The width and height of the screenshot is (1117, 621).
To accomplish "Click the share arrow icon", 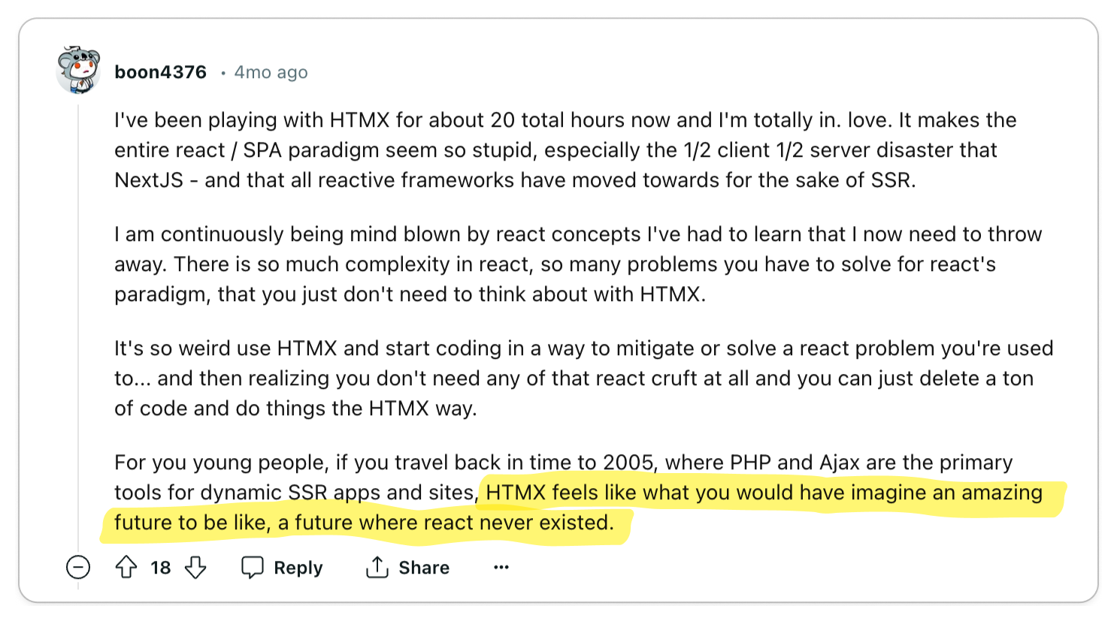I will [377, 567].
